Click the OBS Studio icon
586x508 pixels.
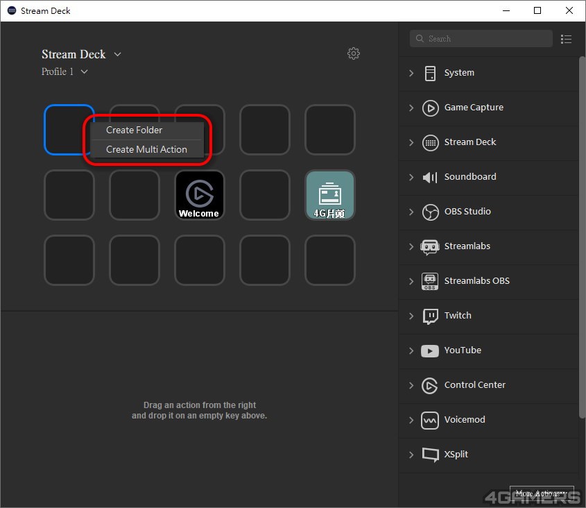click(430, 212)
